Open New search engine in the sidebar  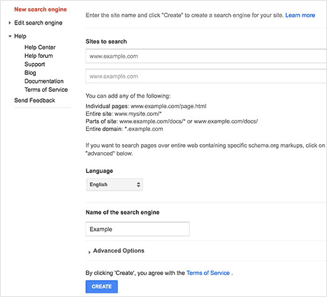coord(40,9)
